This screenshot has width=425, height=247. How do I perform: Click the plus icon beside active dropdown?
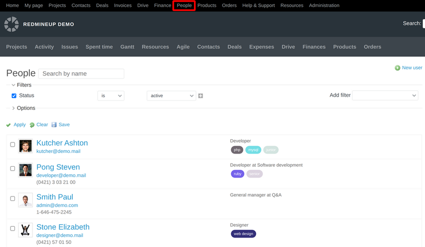coord(201,96)
